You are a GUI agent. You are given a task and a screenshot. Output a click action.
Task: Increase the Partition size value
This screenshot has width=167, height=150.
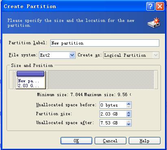coord(128,112)
